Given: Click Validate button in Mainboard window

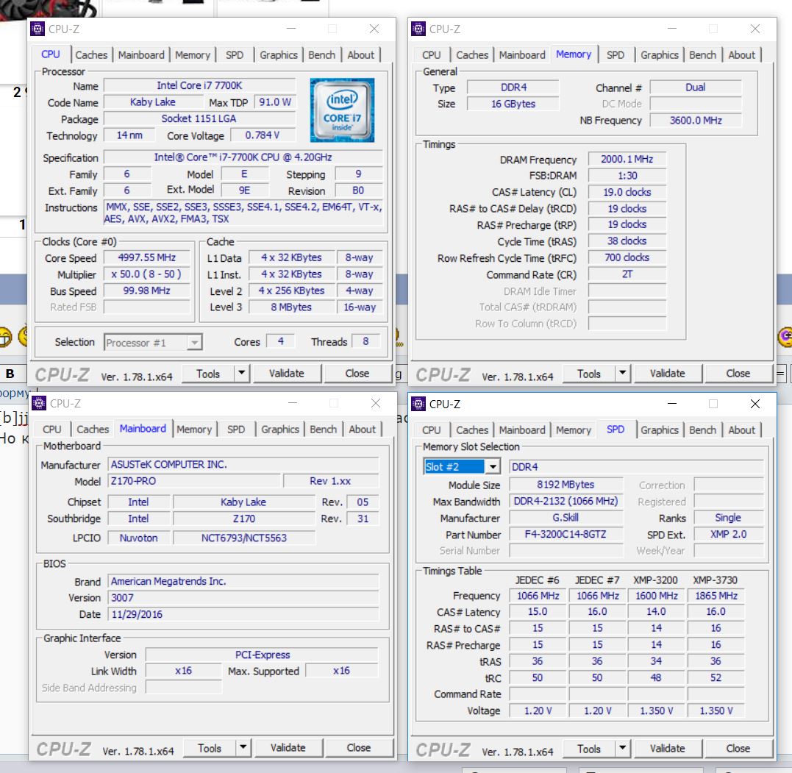Looking at the screenshot, I should (288, 748).
